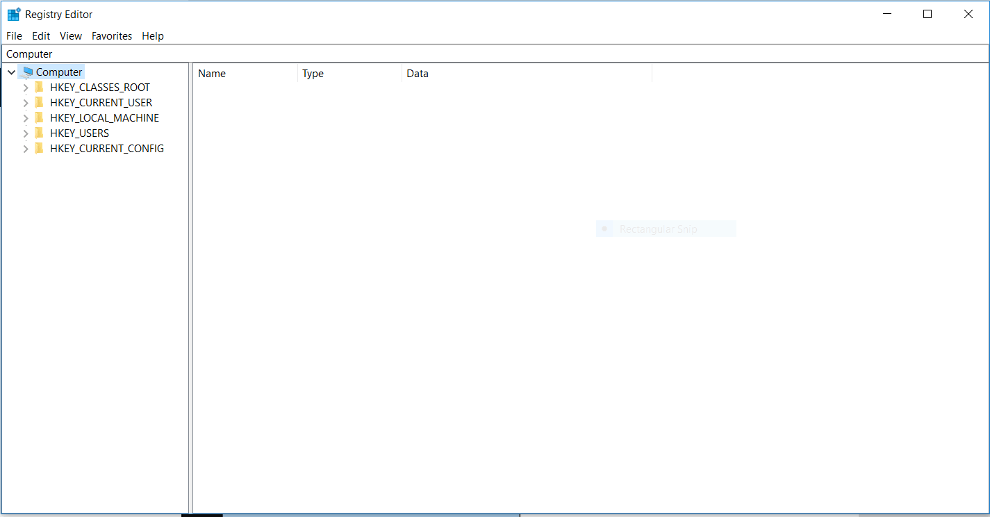Viewport: 990px width, 517px height.
Task: Expand the HKEY_CURRENT_USER key
Action: tap(26, 103)
